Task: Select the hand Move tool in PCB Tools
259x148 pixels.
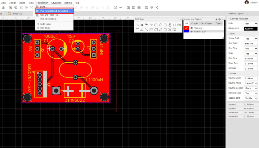Action: [170, 25]
